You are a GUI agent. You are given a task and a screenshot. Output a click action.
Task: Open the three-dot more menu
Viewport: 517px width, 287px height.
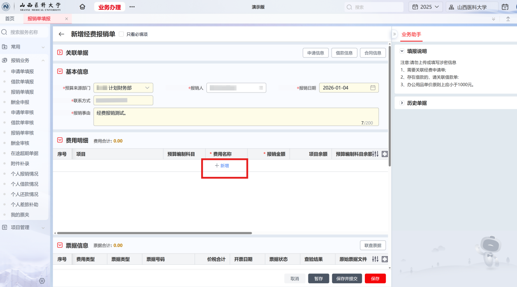tap(132, 7)
